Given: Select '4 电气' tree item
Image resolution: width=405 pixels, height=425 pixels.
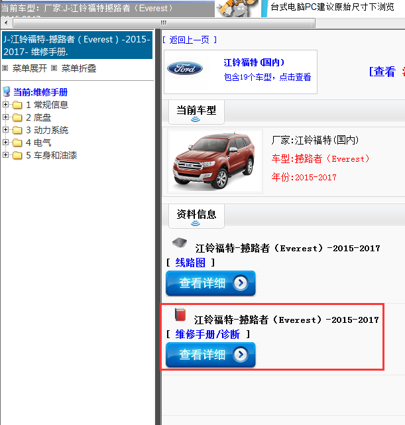Looking at the screenshot, I should click(38, 143).
